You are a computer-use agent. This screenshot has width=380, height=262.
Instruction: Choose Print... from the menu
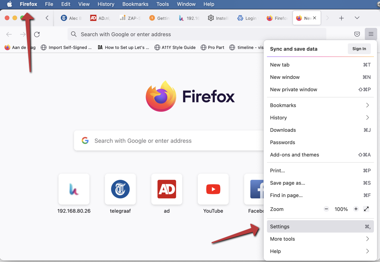tap(320, 170)
